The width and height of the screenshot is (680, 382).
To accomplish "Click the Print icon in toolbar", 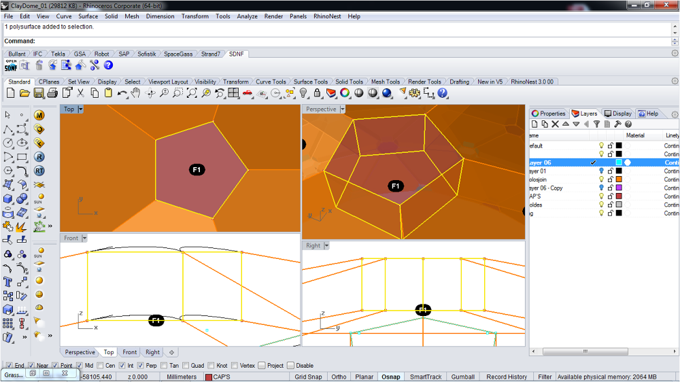I will [52, 93].
